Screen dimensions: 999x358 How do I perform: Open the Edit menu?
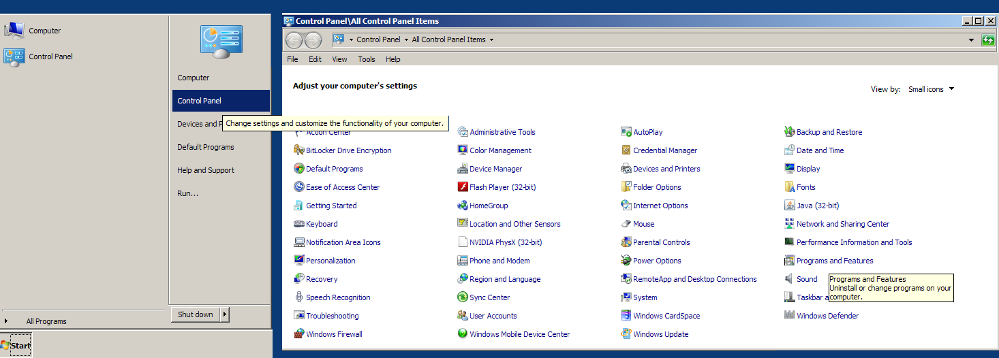[x=315, y=59]
